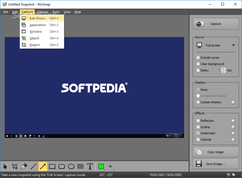The height and width of the screenshot is (178, 242).
Task: Select the Crop tool
Action: tap(15, 166)
